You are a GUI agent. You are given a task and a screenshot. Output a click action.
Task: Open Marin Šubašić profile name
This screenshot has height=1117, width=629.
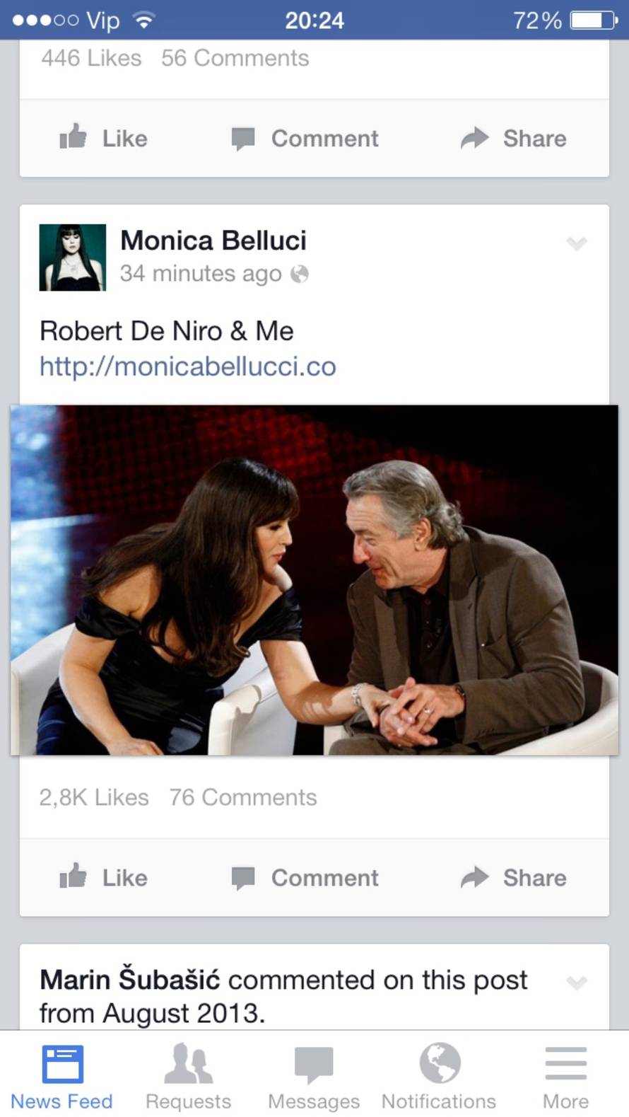coord(129,980)
